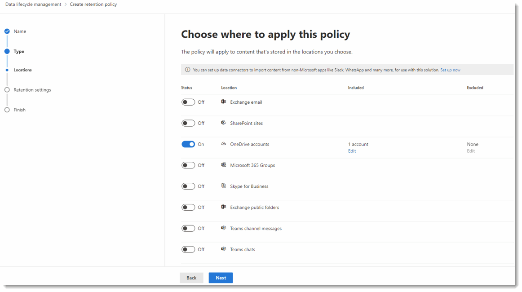Open the Set up now link
This screenshot has width=522, height=292.
(450, 70)
